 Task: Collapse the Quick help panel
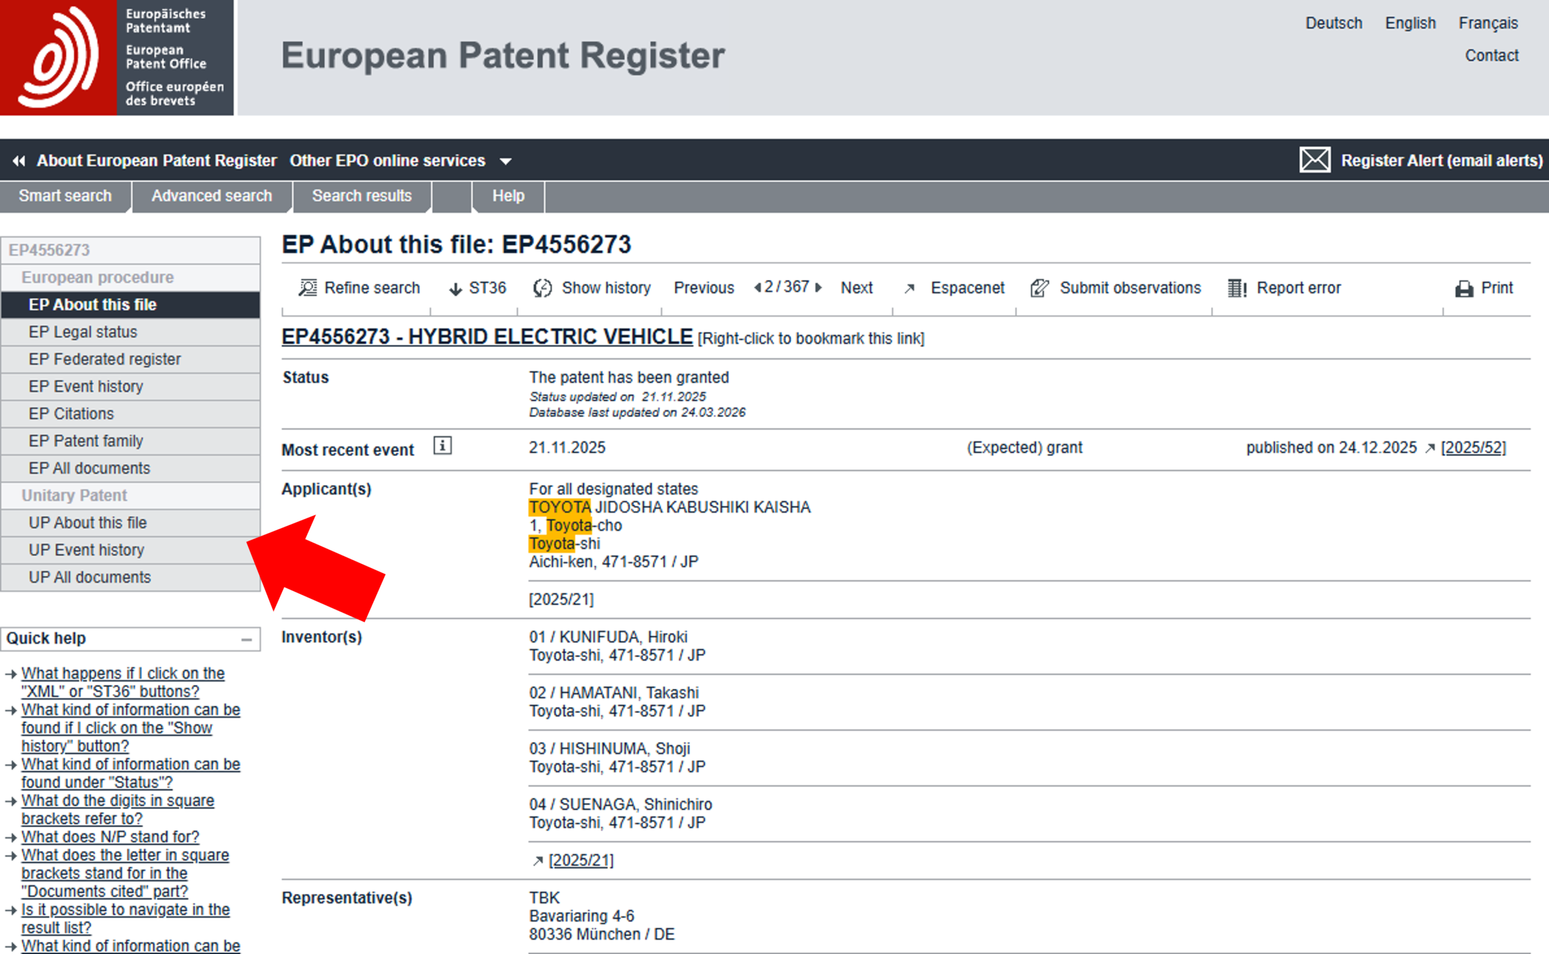[x=247, y=640]
